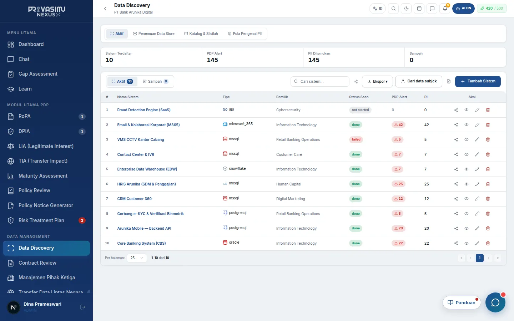The width and height of the screenshot is (514, 321).
Task: Delete the CRM Customer 360 row
Action: tap(488, 199)
